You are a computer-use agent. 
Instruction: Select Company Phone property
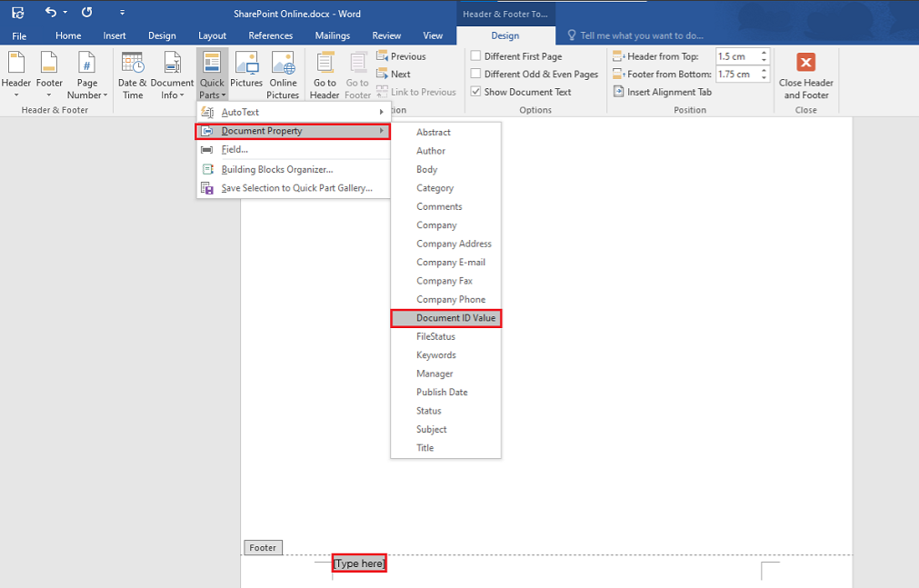(446, 300)
